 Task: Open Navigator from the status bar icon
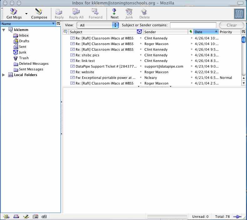pyautogui.click(x=7, y=217)
